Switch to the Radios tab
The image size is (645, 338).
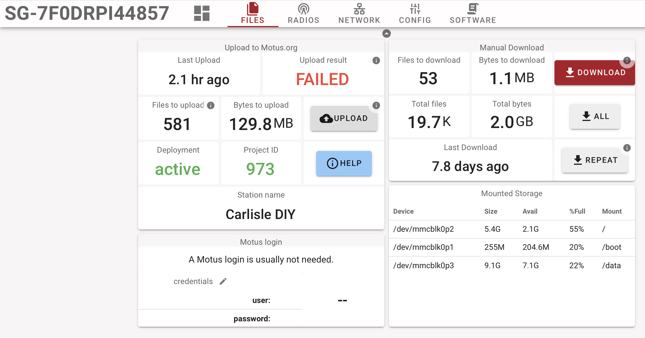(x=303, y=14)
